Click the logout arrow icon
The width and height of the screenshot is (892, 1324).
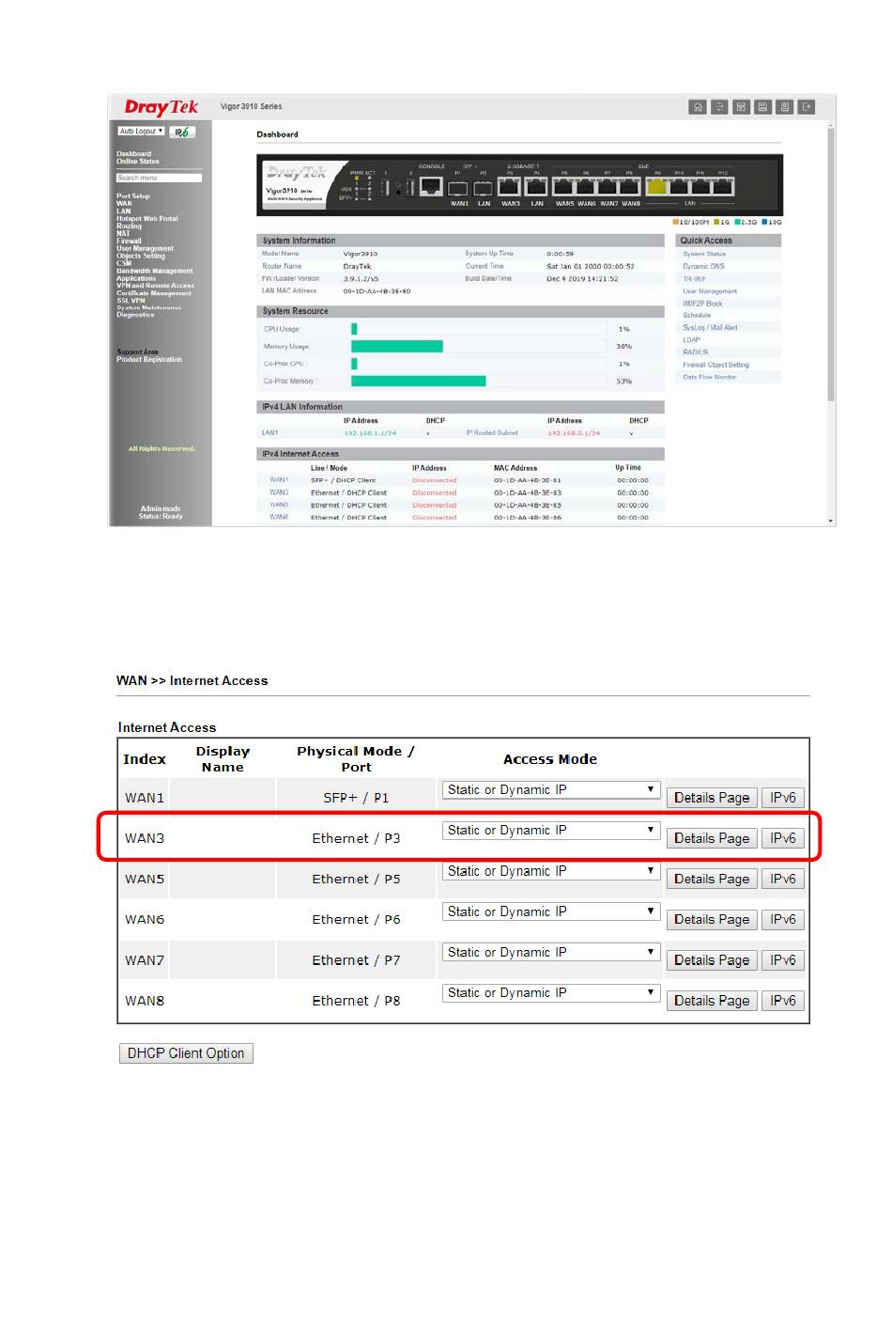[x=807, y=107]
